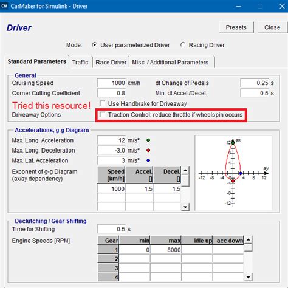
Task: Edit Max. Long. Deceleration value field
Action: [111, 150]
